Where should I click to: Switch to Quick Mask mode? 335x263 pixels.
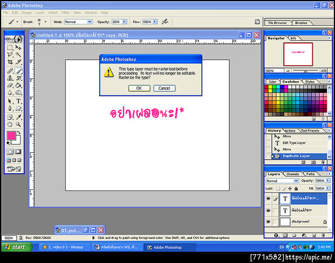point(18,152)
